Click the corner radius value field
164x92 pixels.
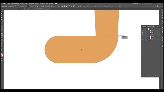[54, 6]
